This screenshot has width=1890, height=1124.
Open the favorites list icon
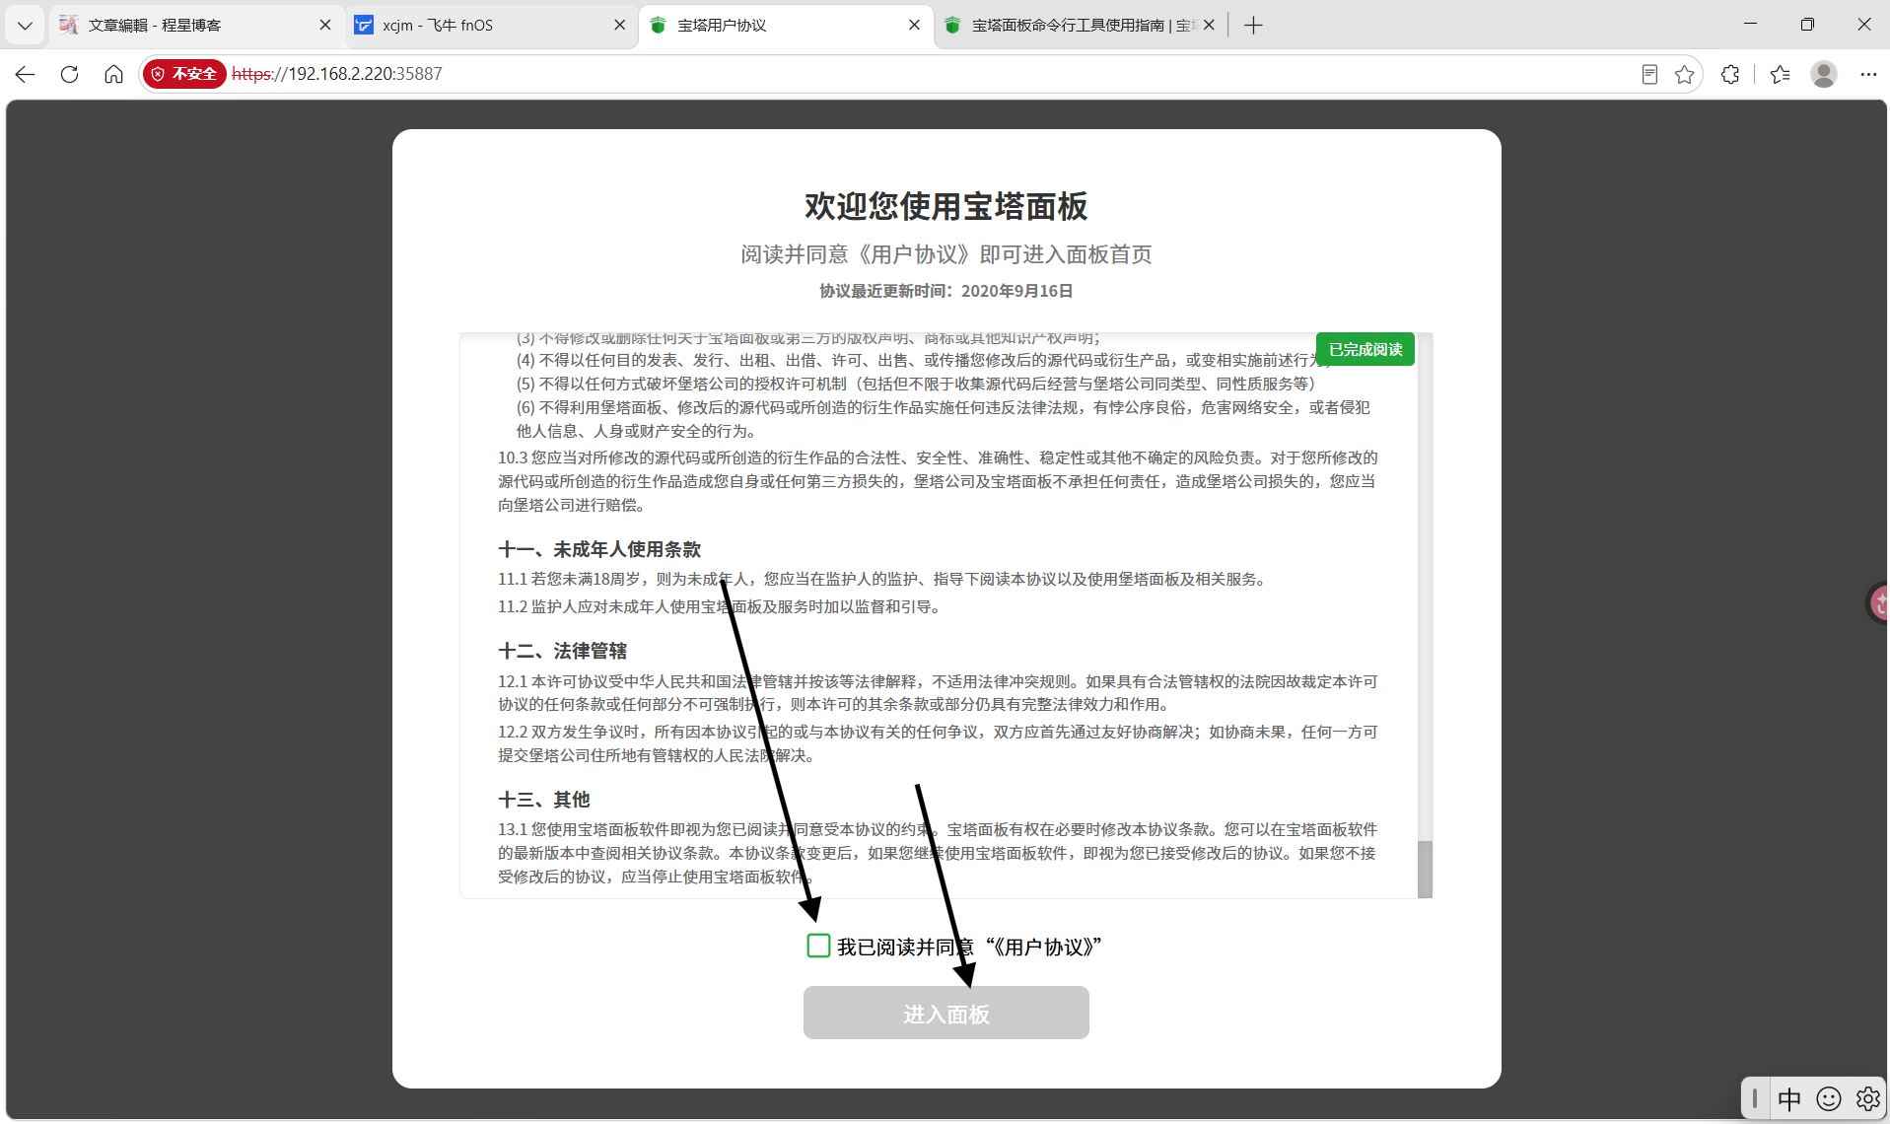click(1780, 74)
